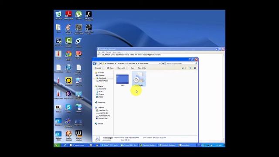Click in the Explorer search box
Image resolution: width=279 pixels, height=157 pixels.
[x=181, y=63]
